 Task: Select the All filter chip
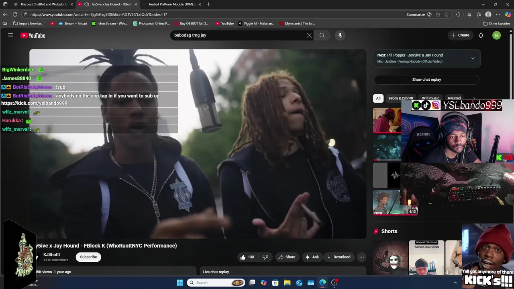[378, 98]
